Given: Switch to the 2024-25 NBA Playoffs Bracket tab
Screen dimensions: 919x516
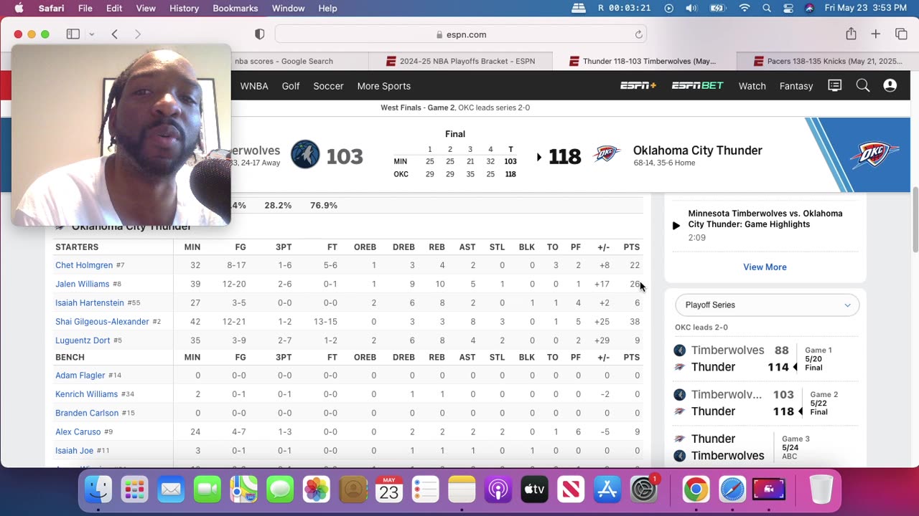Looking at the screenshot, I should pyautogui.click(x=460, y=61).
